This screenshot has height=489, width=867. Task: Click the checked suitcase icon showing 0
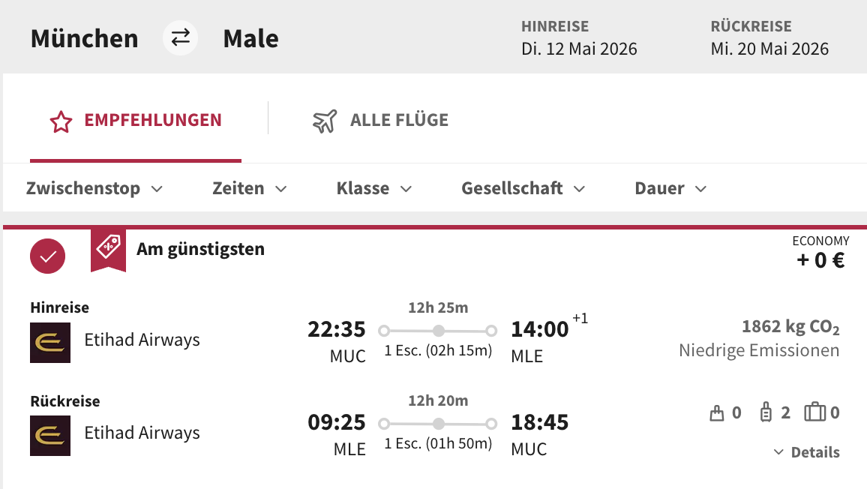click(x=814, y=412)
